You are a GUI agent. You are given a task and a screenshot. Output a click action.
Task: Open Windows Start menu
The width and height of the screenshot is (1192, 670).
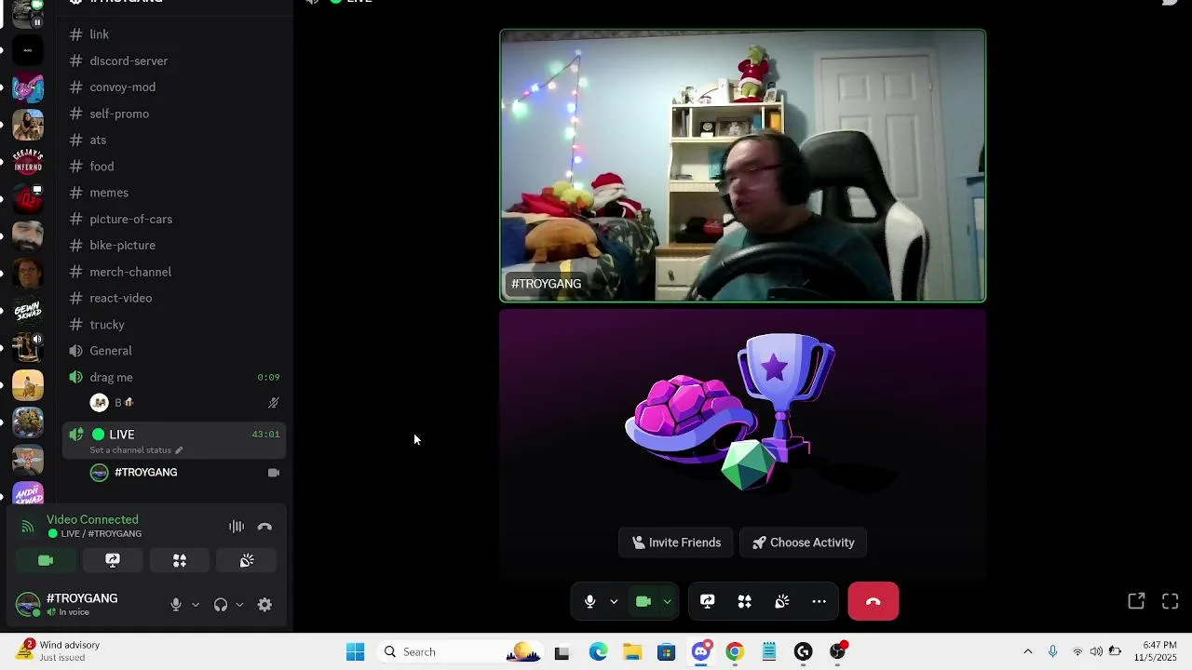click(x=356, y=652)
